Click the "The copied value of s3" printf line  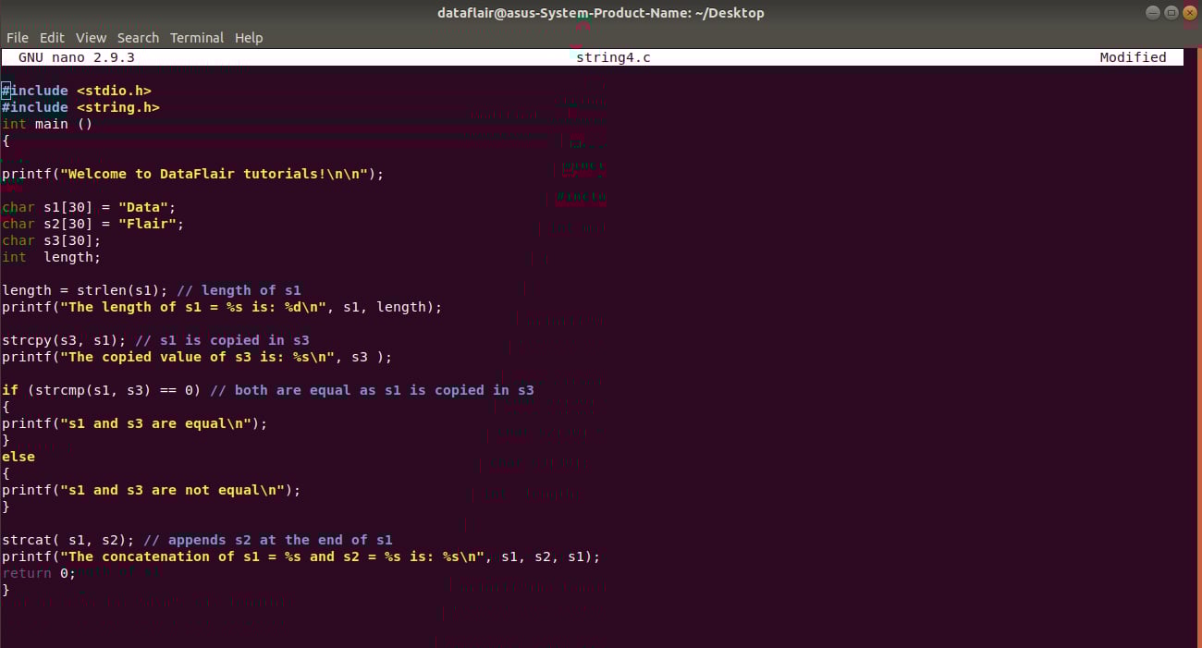coord(197,357)
